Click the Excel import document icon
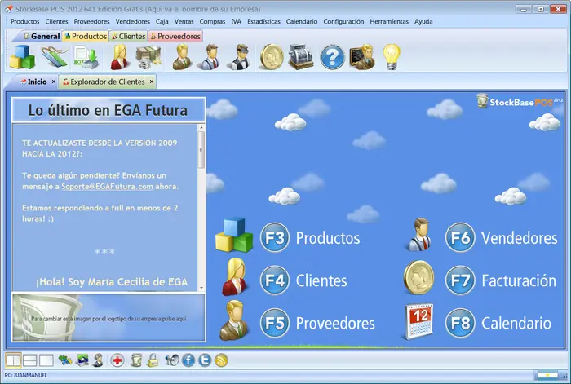The height and width of the screenshot is (384, 571). [86, 57]
